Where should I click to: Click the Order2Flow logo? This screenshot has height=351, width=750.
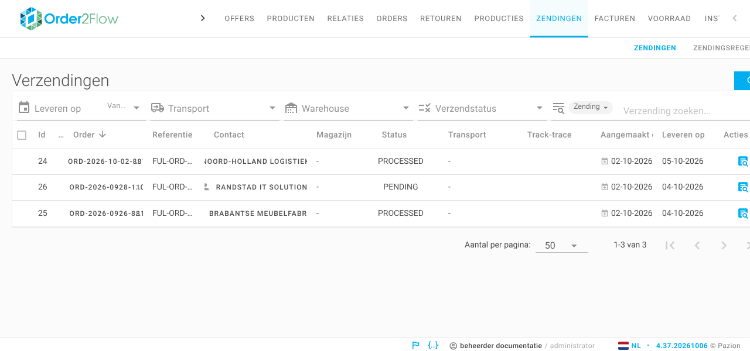click(69, 19)
